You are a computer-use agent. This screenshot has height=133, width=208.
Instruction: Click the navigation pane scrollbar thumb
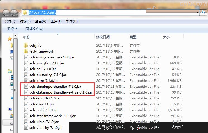(x=16, y=90)
